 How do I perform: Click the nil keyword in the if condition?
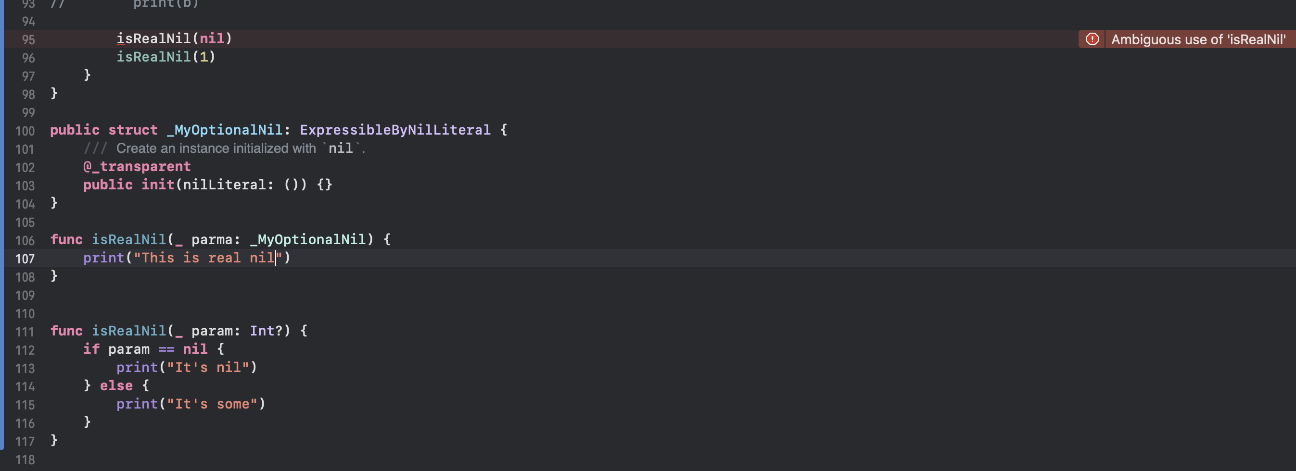pos(195,349)
